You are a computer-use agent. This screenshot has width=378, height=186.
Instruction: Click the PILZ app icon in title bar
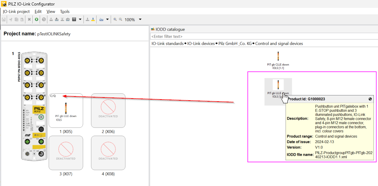[x=4, y=4]
